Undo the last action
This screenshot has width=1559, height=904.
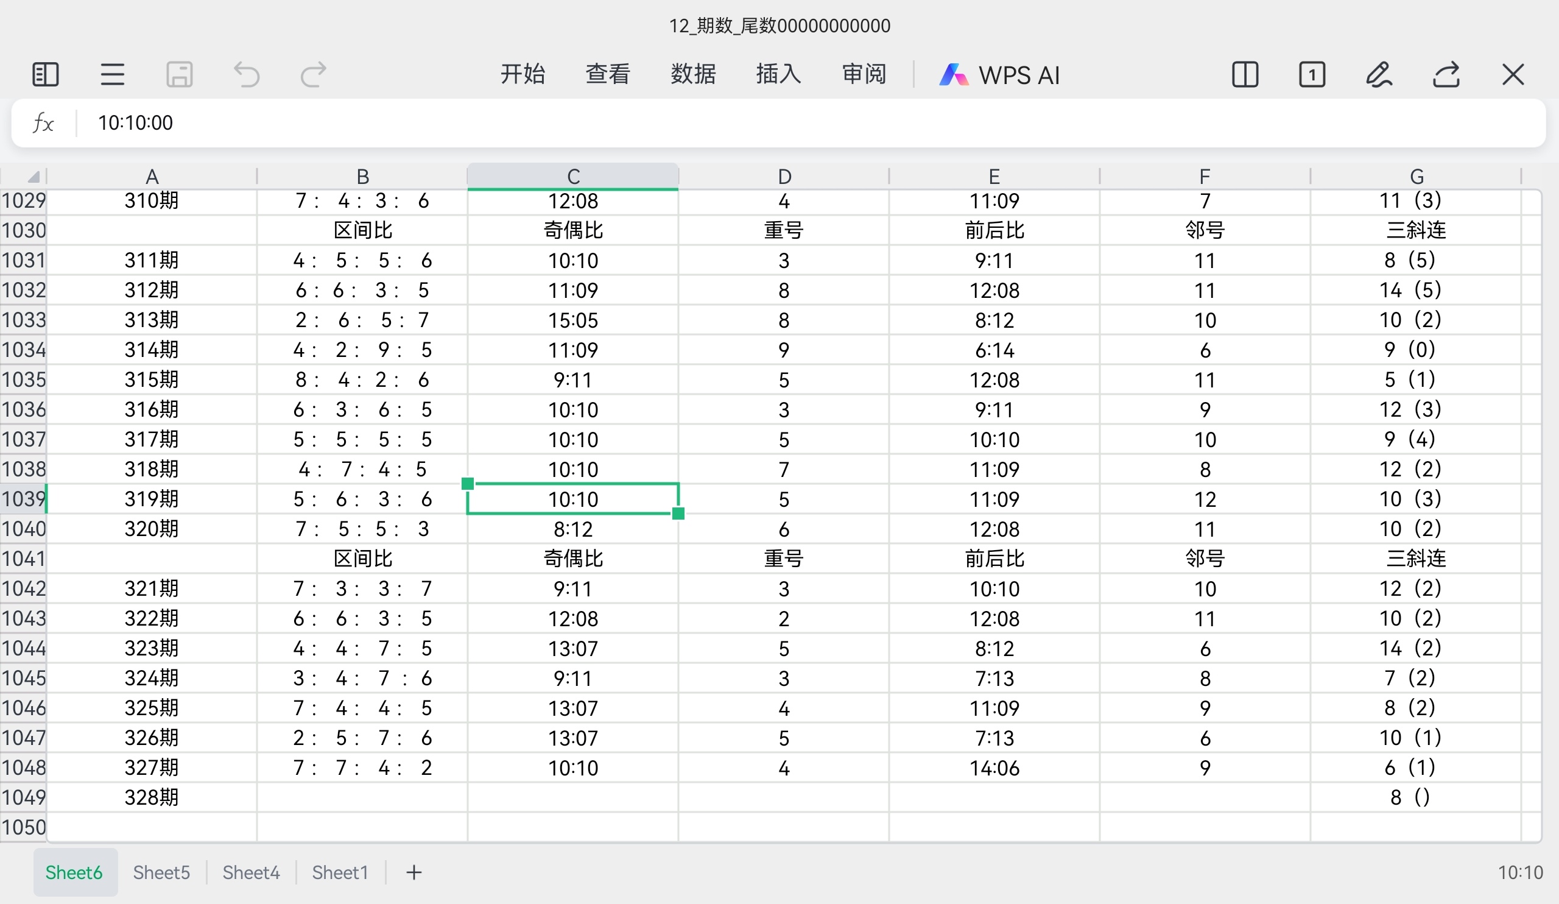(x=246, y=75)
